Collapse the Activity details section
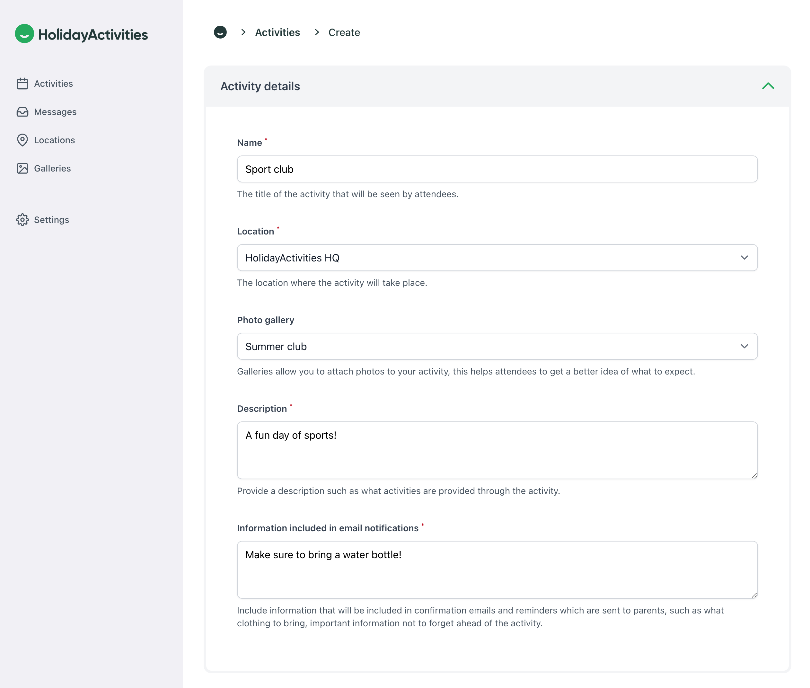 pyautogui.click(x=768, y=86)
